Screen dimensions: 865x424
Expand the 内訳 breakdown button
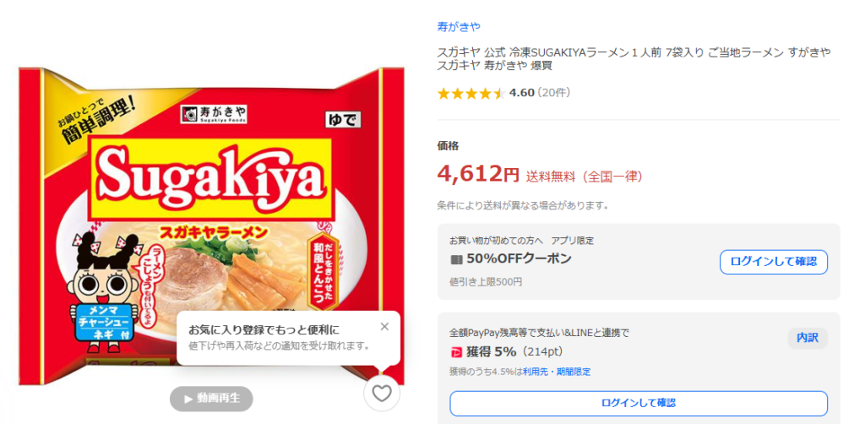pyautogui.click(x=807, y=338)
